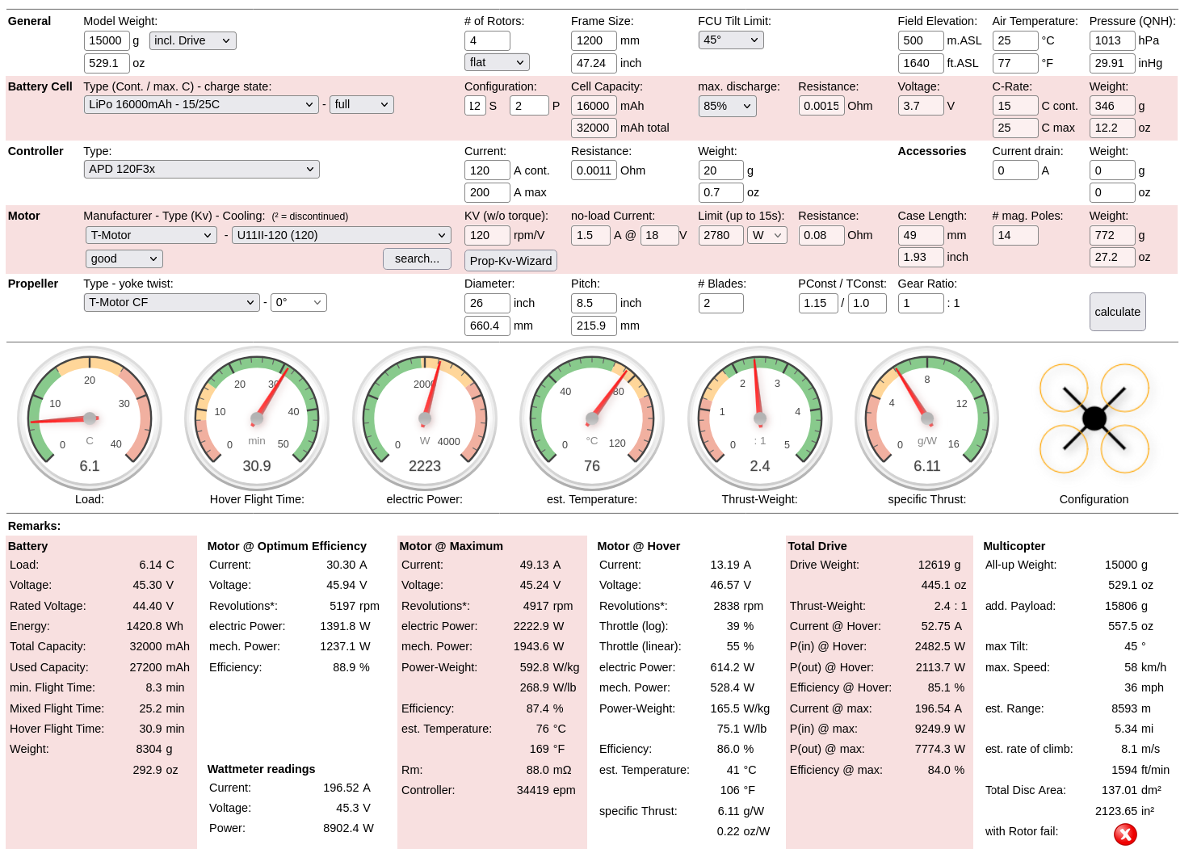Click the battery Load gauge
Image resolution: width=1197 pixels, height=849 pixels.
click(90, 418)
